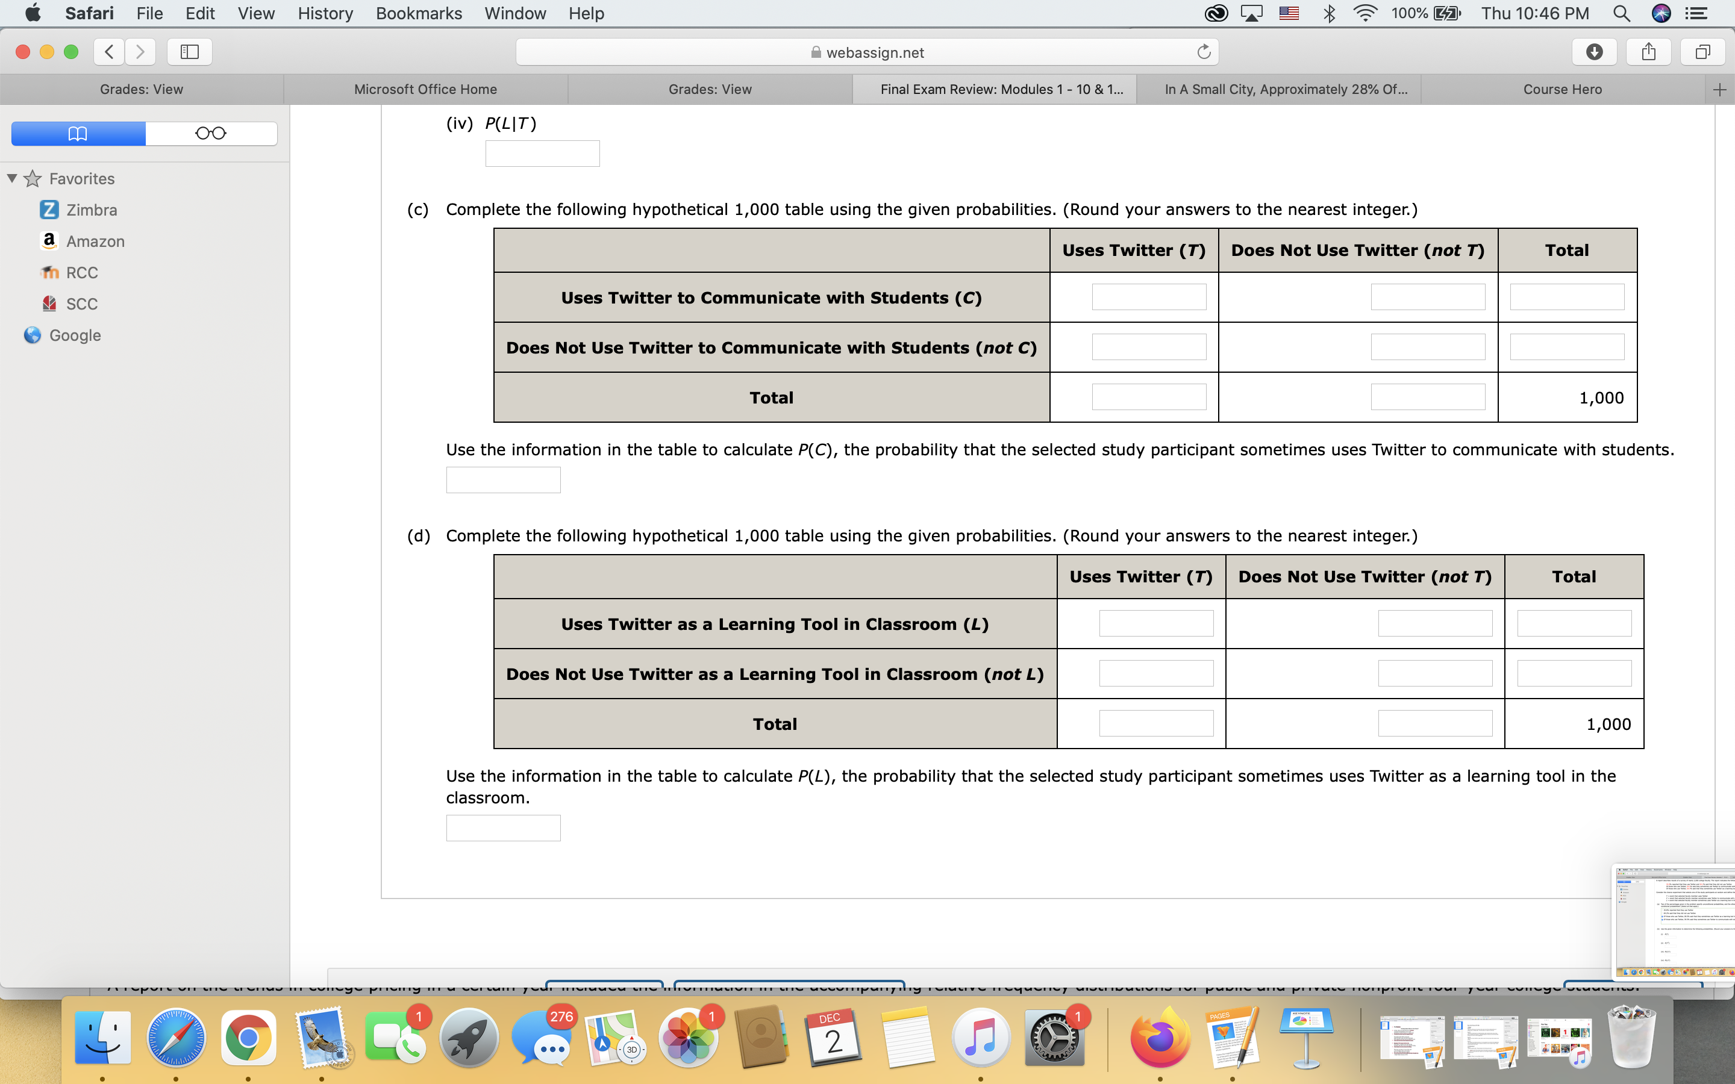This screenshot has height=1084, width=1735.
Task: Open Google Chrome from the Dock
Action: click(x=248, y=1038)
